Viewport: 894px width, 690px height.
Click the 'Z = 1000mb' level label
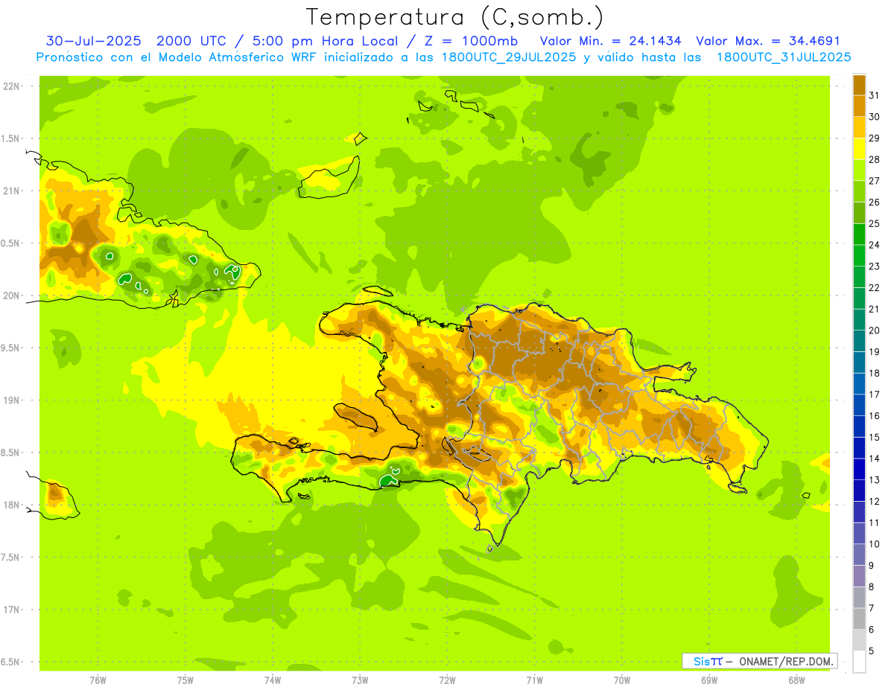point(470,41)
